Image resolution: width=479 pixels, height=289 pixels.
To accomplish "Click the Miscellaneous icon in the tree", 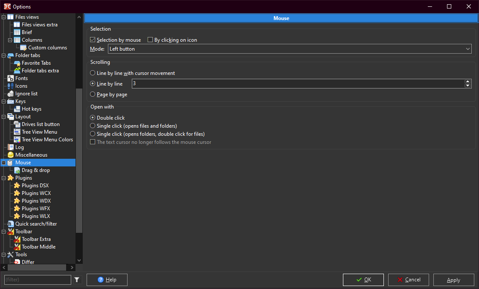I will (11, 155).
